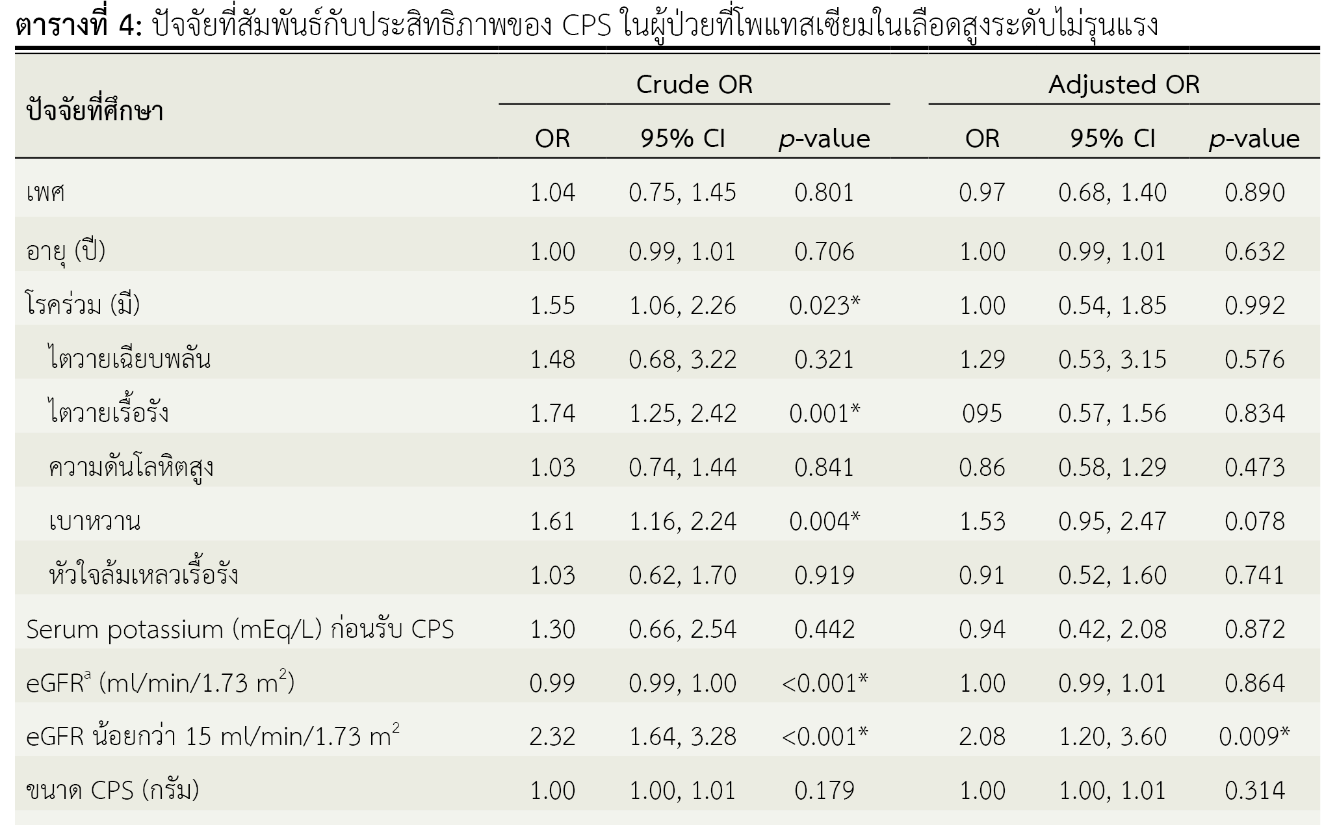Click the crude p-value 0.023* cell
Image resolution: width=1337 pixels, height=825 pixels.
coord(824,305)
